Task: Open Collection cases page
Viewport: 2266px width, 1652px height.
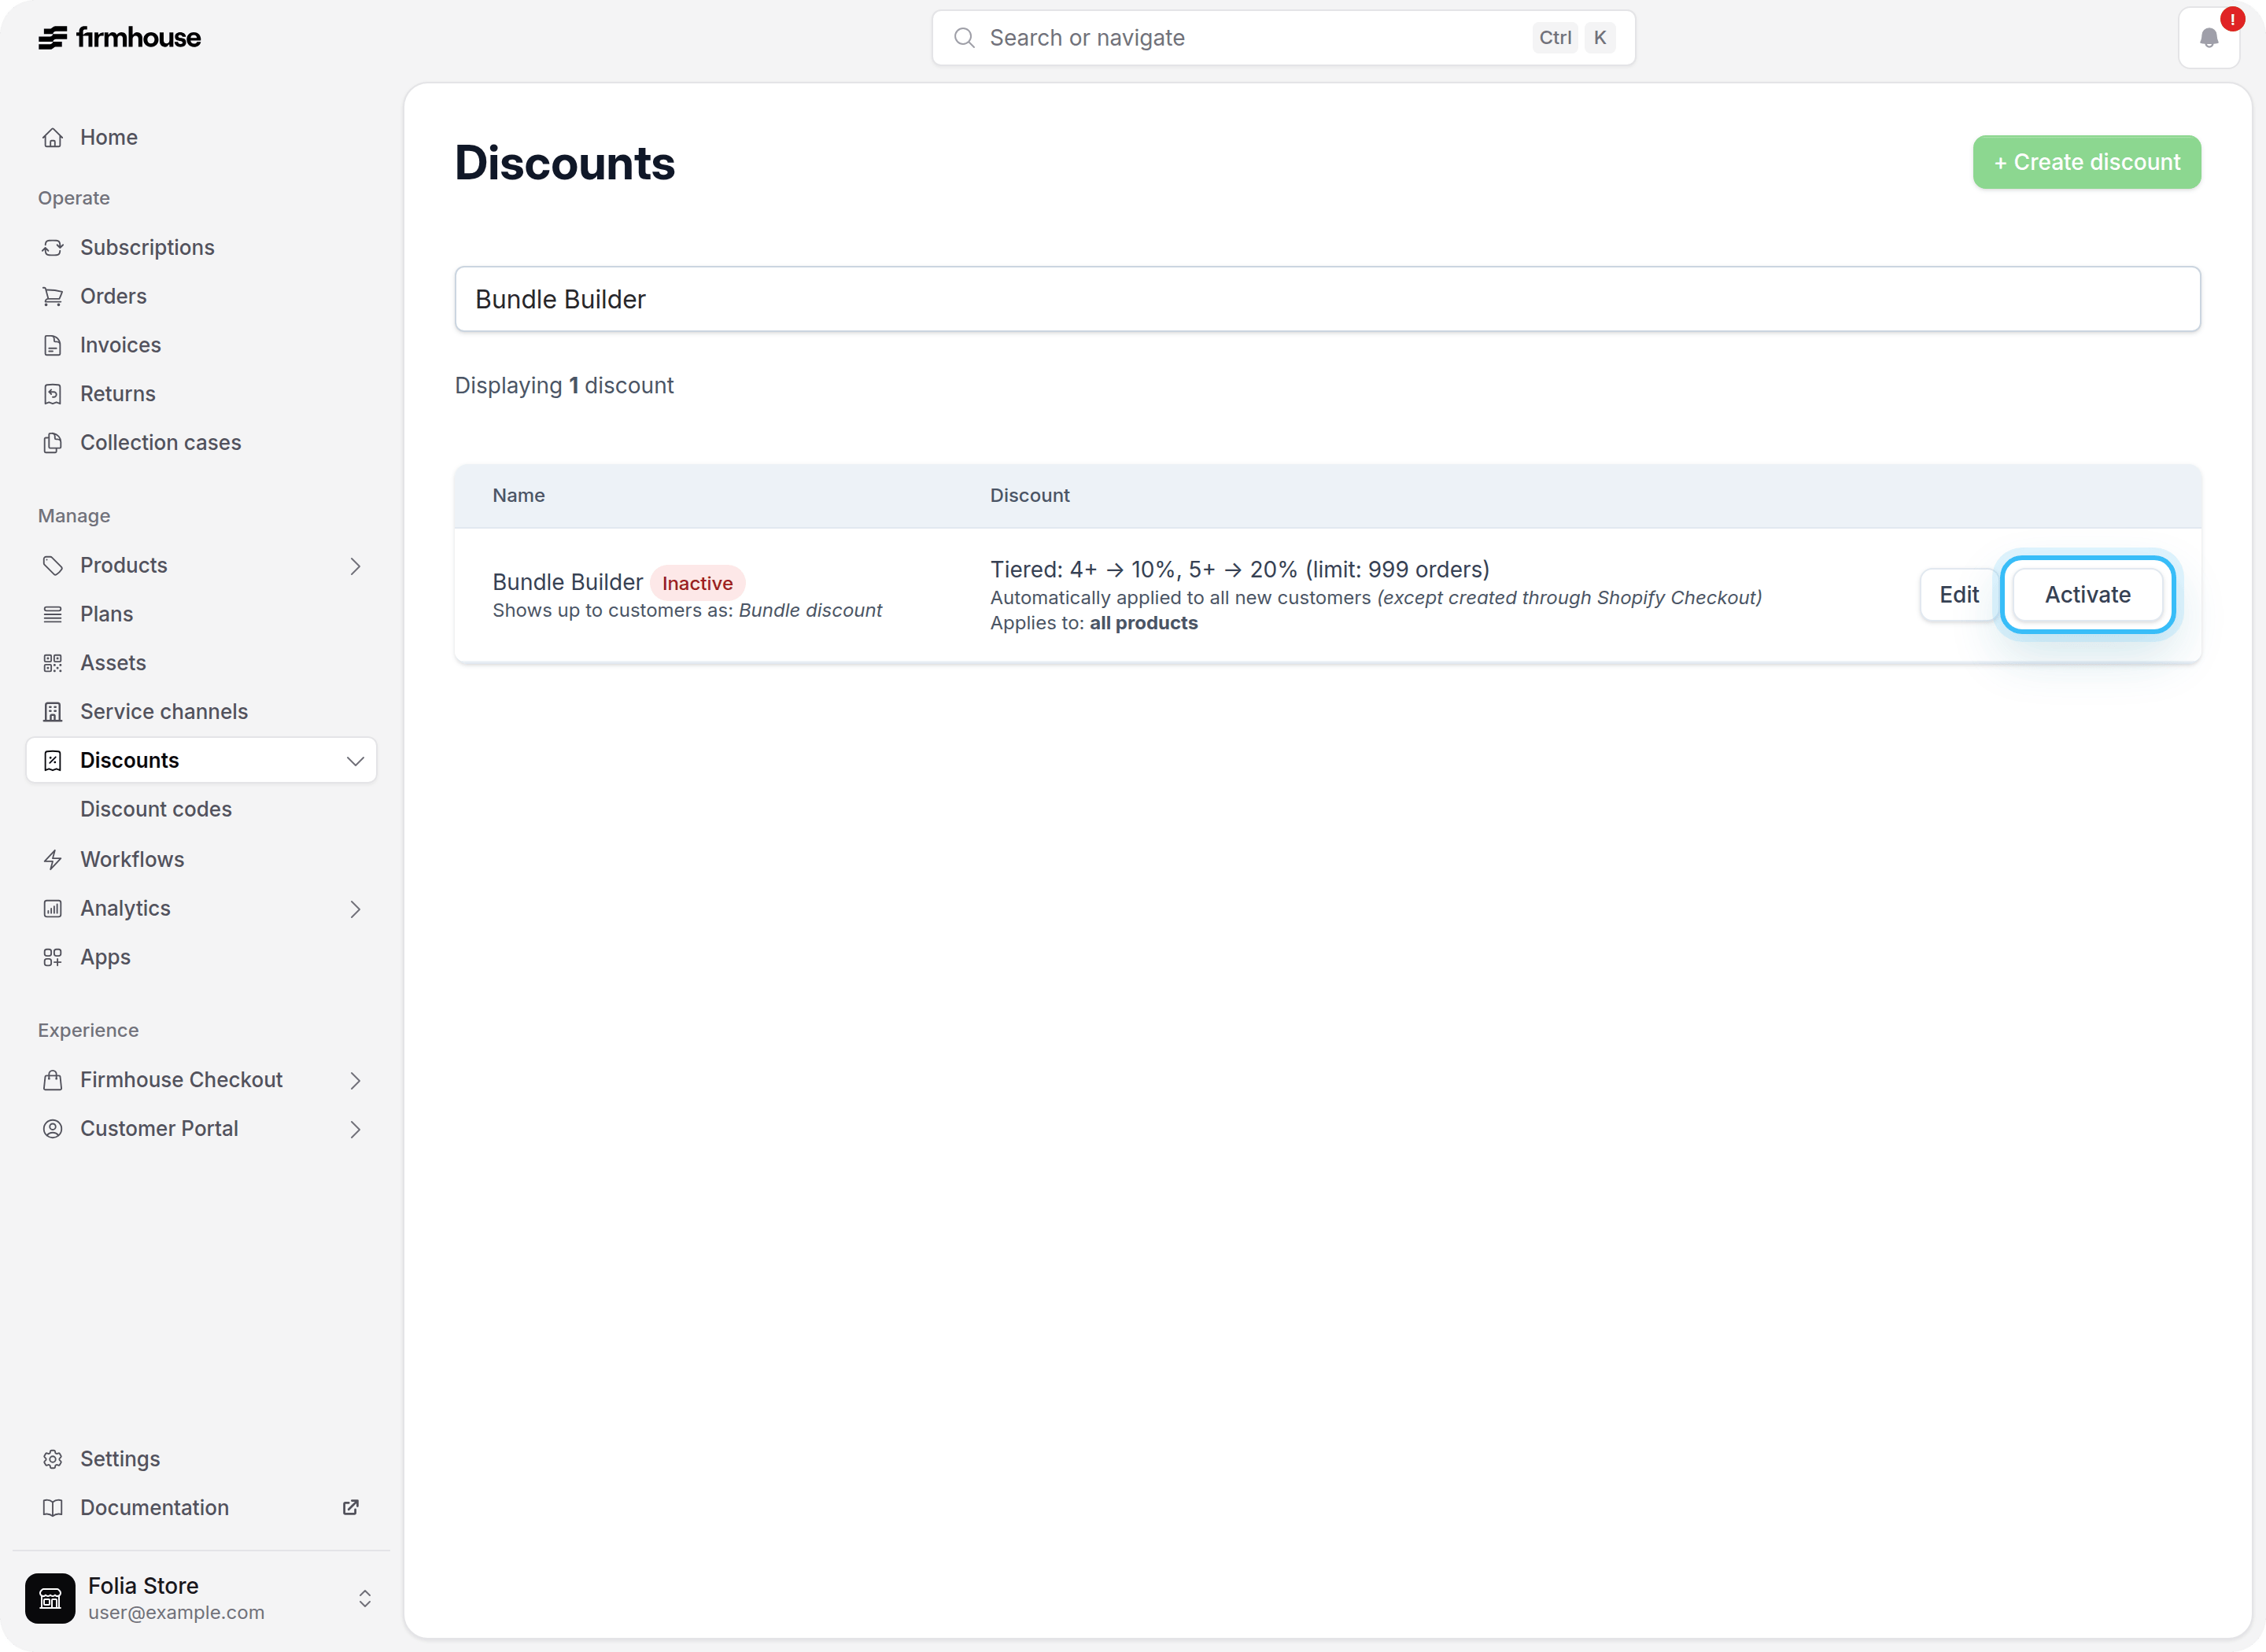Action: (x=201, y=443)
